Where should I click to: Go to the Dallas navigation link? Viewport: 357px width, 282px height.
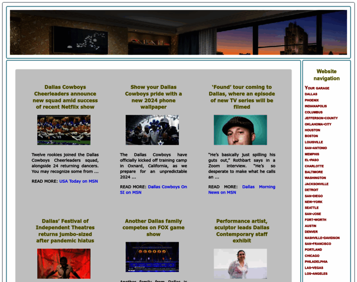[x=311, y=94]
